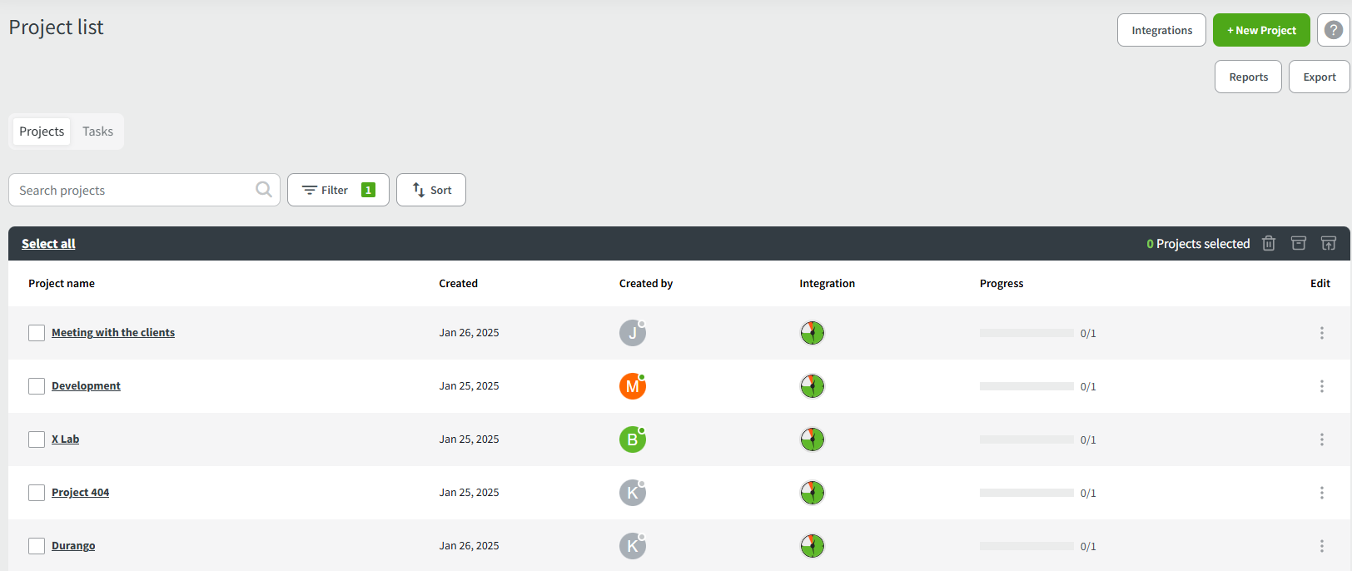Screen dimensions: 1352x571
Task: Click the progress bar for Meeting with the clients
Action: click(1026, 333)
